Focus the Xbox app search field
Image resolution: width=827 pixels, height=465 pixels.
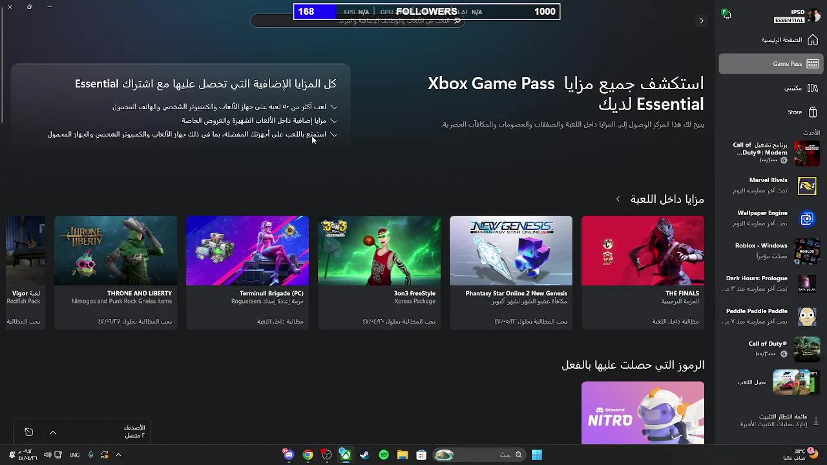357,21
